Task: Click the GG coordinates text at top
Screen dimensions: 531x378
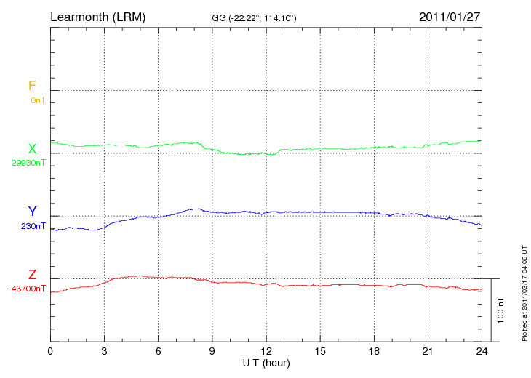Action: [254, 17]
